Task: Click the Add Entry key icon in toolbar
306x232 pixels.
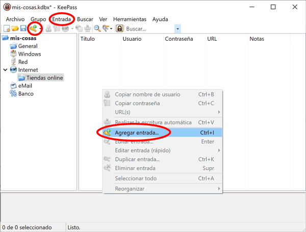Action: [34, 29]
